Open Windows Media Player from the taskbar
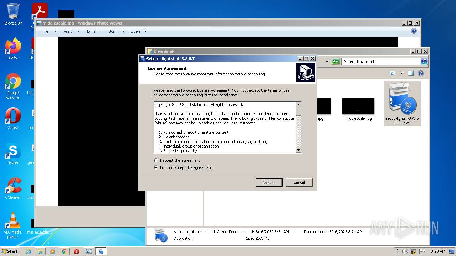Viewport: 456px width, 256px height. (52, 251)
